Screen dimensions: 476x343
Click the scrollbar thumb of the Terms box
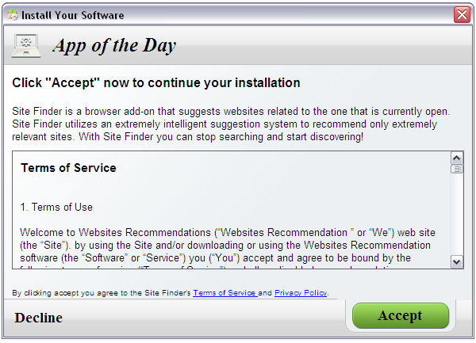point(457,169)
